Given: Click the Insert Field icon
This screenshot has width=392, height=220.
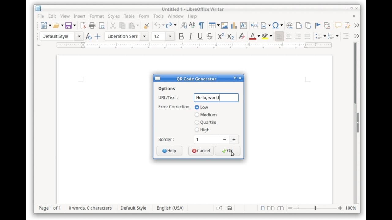Looking at the screenshot, I should pyautogui.click(x=263, y=25).
